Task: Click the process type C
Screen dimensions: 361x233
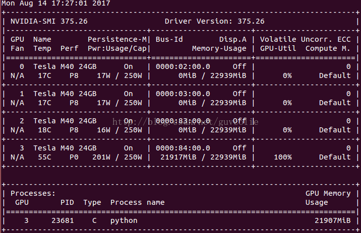Action: coord(94,220)
